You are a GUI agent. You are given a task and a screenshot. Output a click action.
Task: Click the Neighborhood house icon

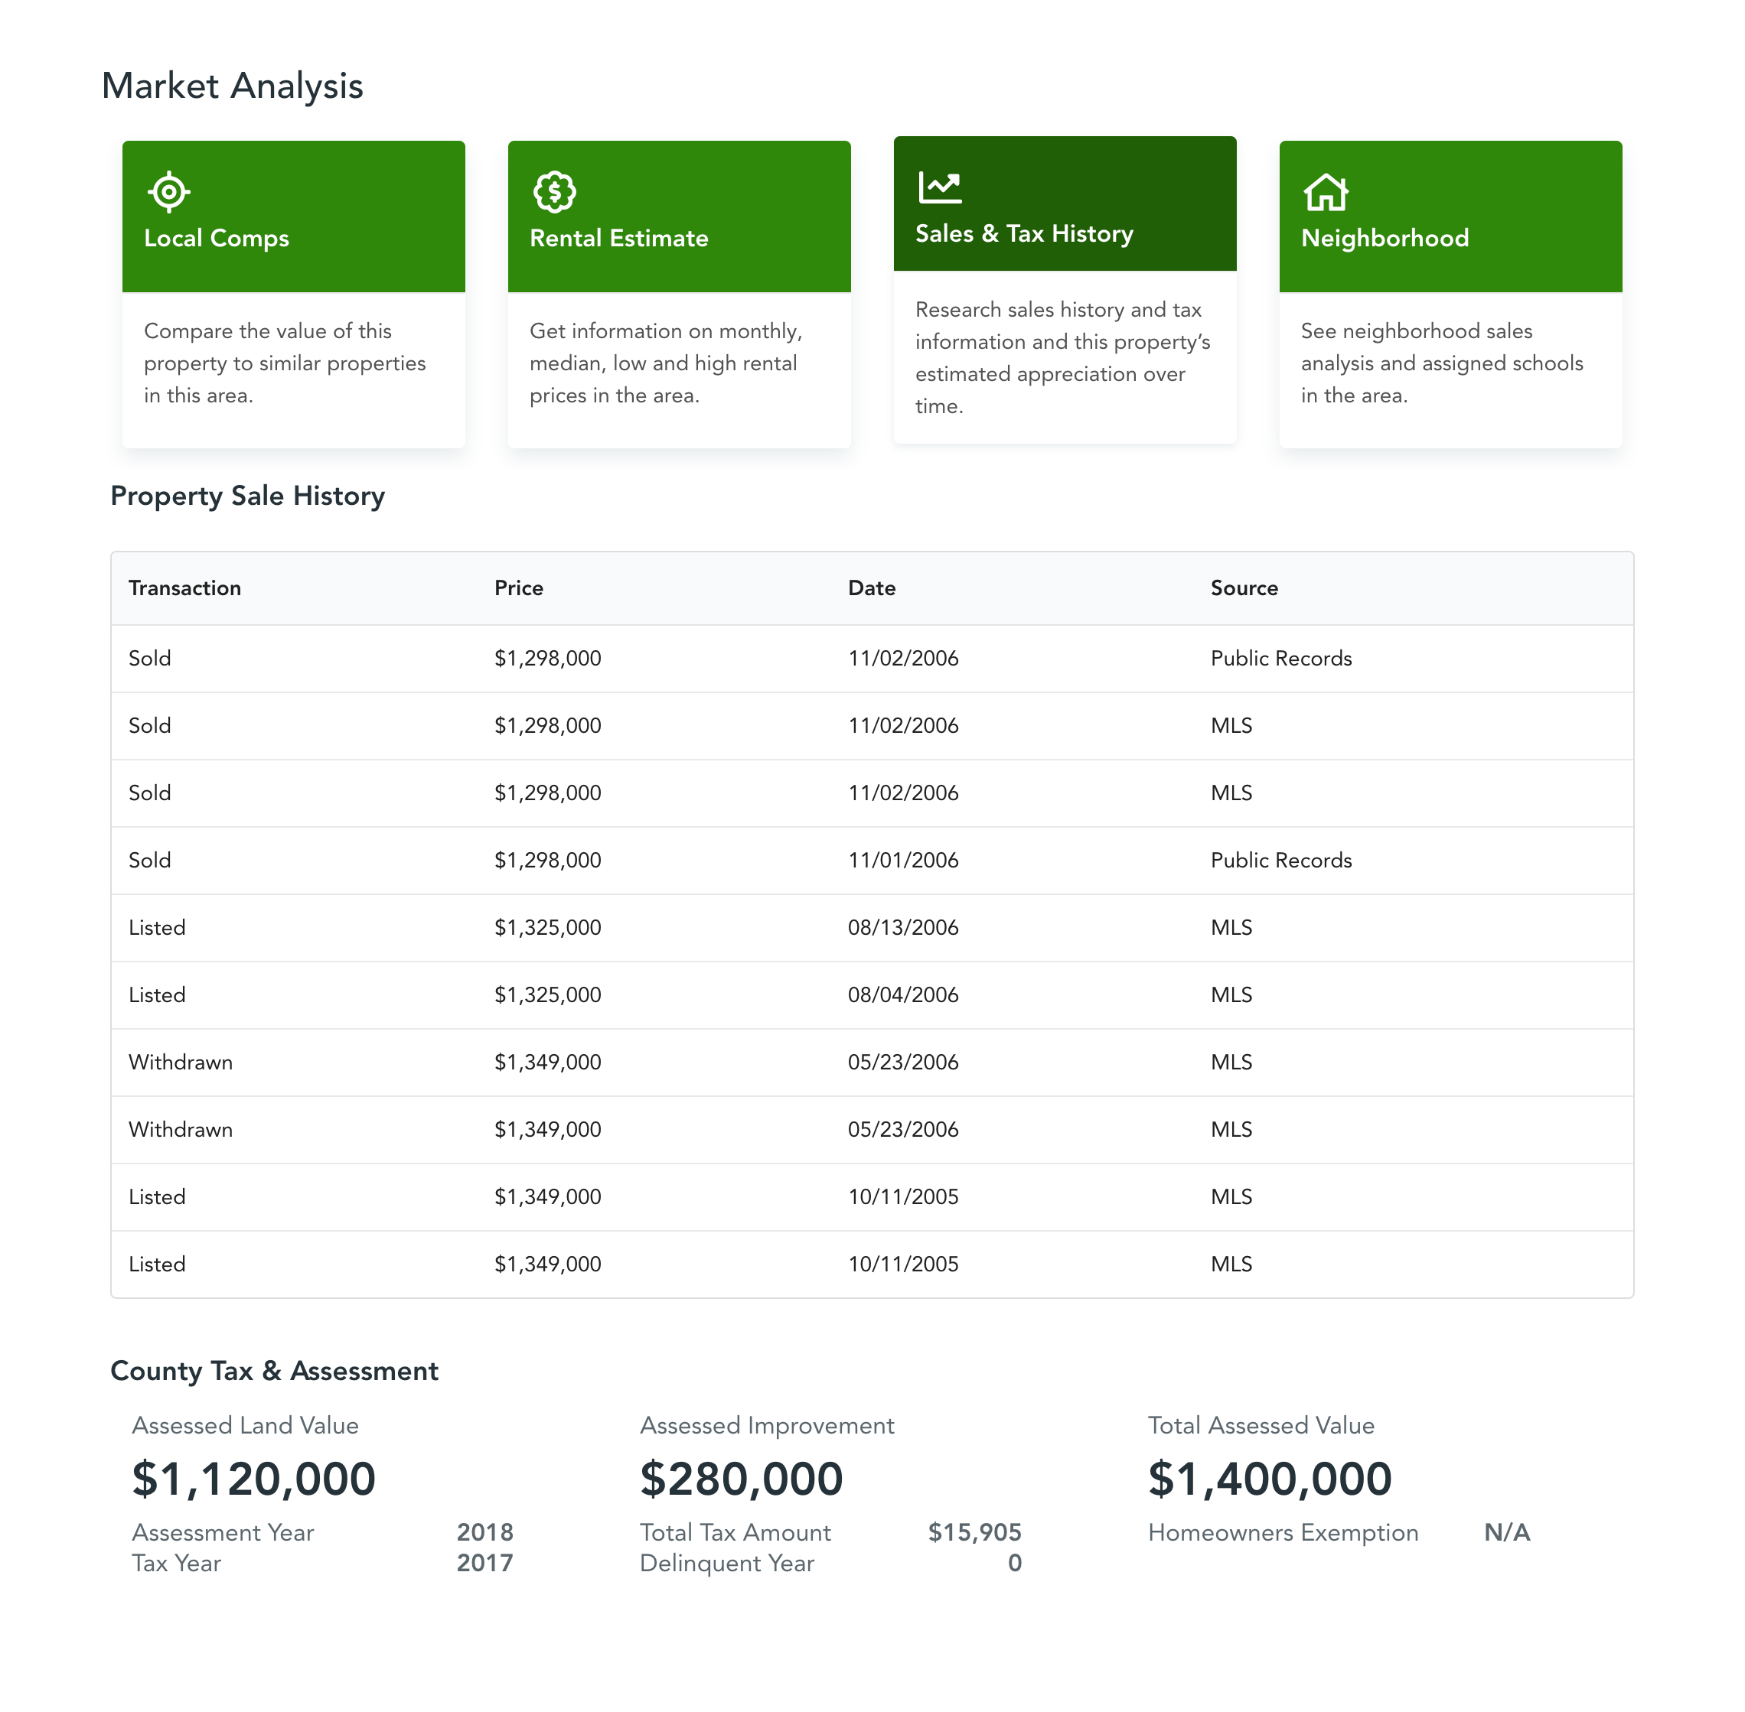tap(1325, 191)
